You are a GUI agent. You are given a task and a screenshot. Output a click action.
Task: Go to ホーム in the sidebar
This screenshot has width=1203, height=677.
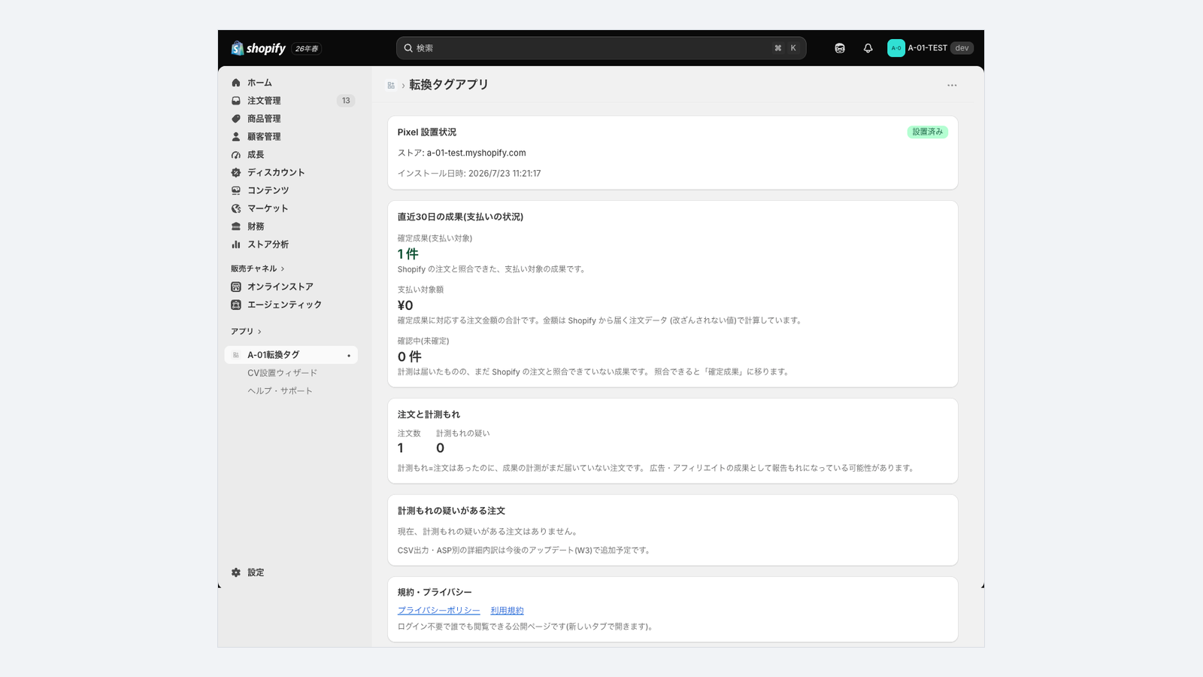291,83
